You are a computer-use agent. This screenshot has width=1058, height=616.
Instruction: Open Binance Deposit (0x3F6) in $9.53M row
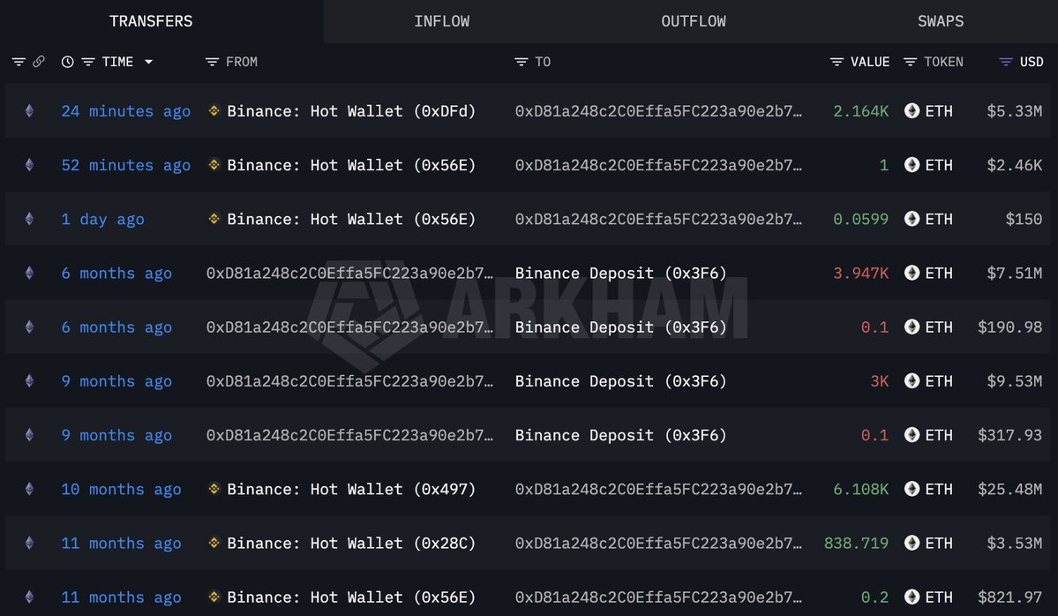[x=620, y=381]
